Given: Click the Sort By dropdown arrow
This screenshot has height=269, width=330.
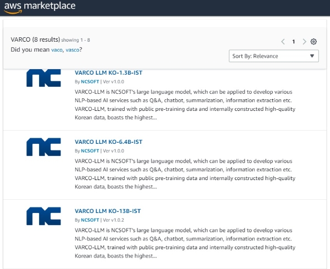Looking at the screenshot, I should [x=312, y=56].
